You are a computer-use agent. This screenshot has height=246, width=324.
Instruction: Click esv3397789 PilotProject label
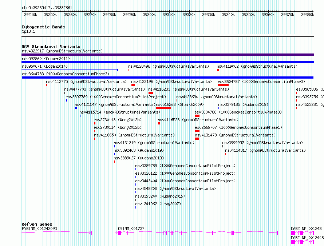[x=116, y=97]
